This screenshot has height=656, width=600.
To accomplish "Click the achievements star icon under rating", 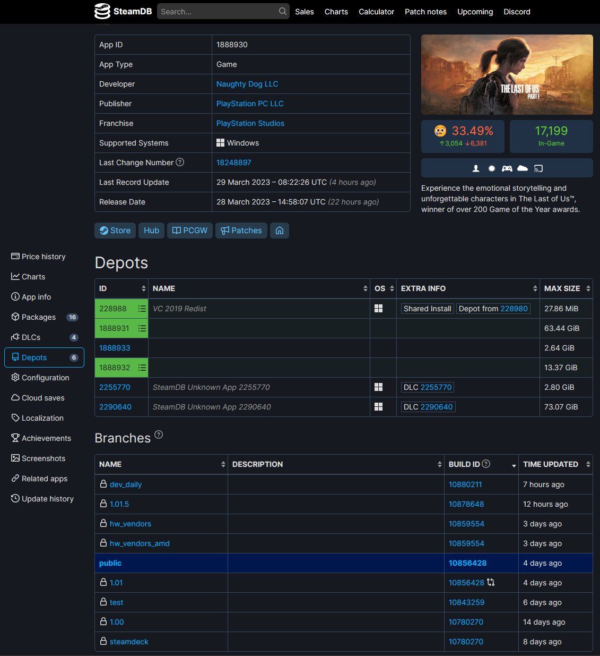I will click(x=492, y=168).
